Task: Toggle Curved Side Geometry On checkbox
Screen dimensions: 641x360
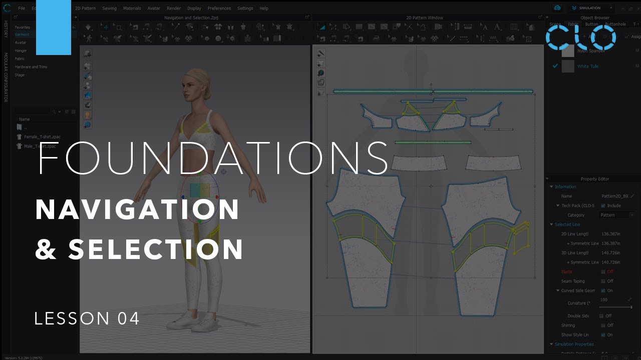Action: click(603, 290)
